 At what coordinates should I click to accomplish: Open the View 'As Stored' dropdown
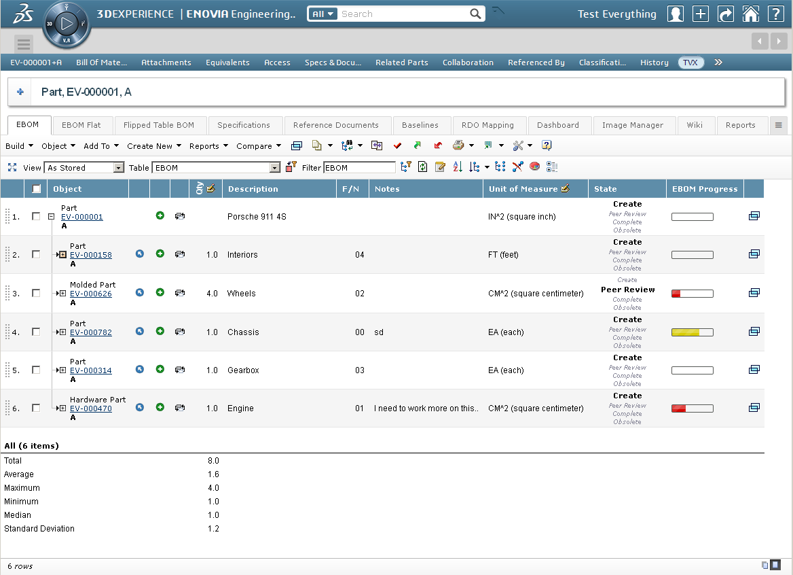(119, 168)
